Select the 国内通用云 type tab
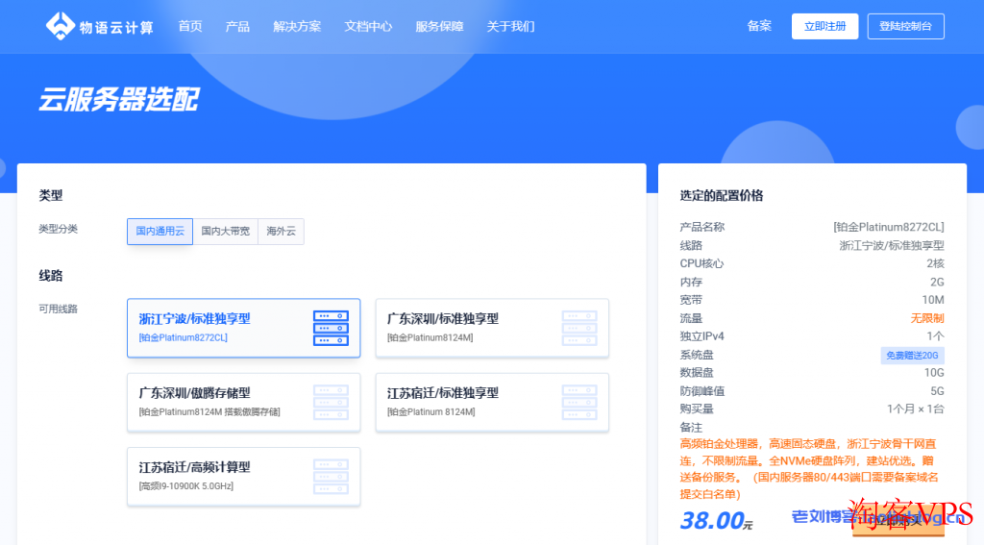The image size is (984, 545). [x=160, y=231]
